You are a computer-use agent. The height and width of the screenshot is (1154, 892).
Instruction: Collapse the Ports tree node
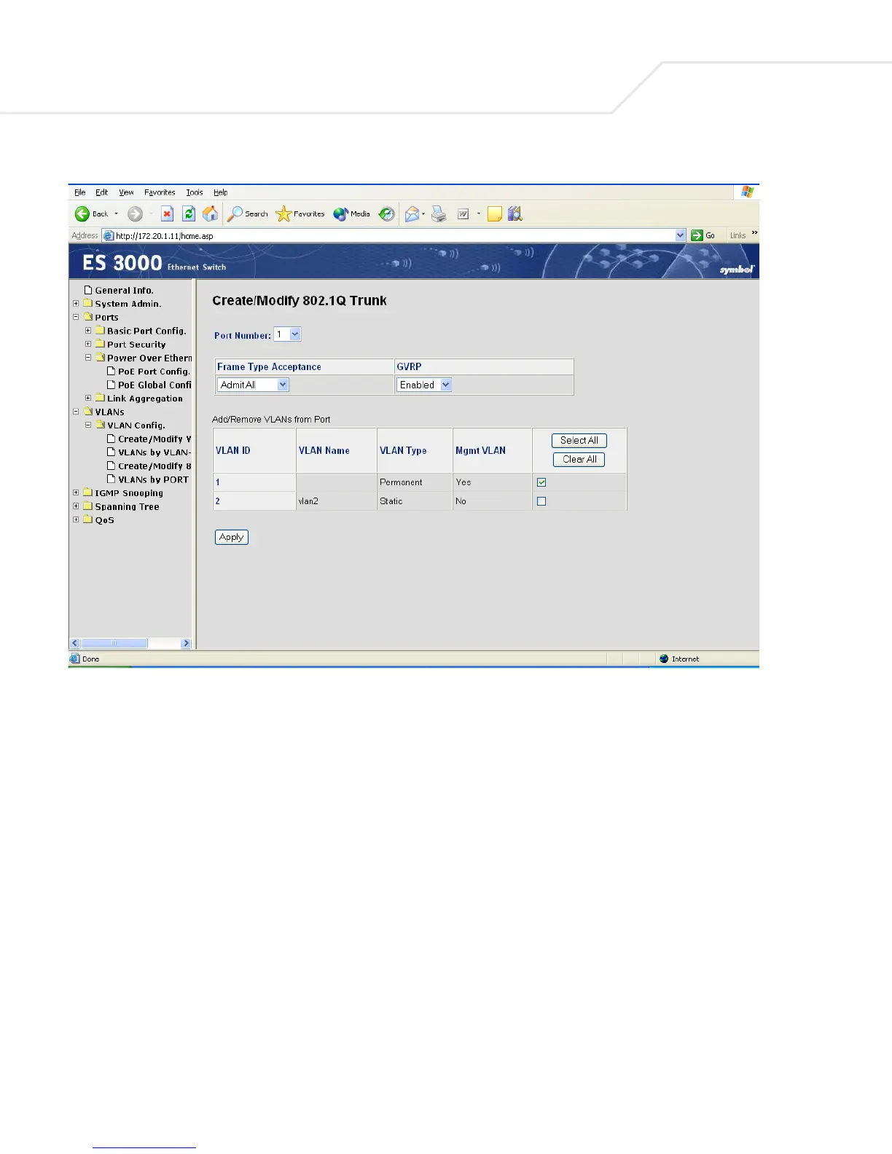point(76,317)
